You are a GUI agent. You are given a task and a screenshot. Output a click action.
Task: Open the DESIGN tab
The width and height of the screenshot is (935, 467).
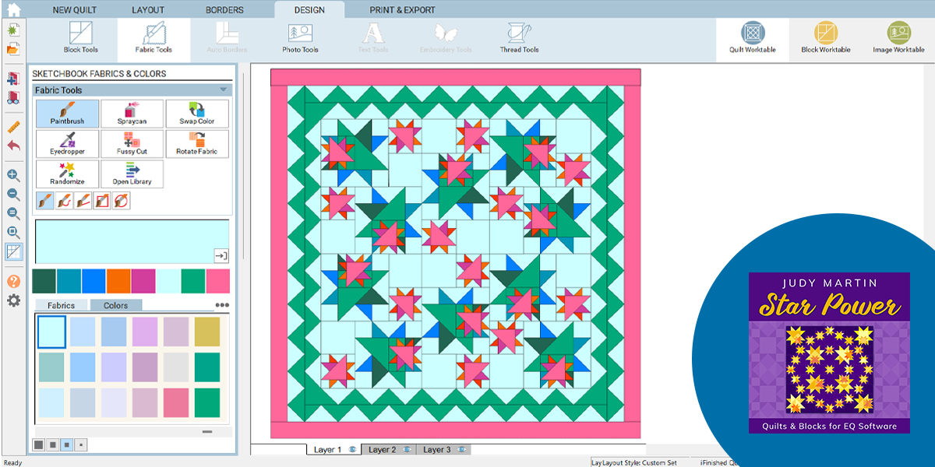pos(309,10)
